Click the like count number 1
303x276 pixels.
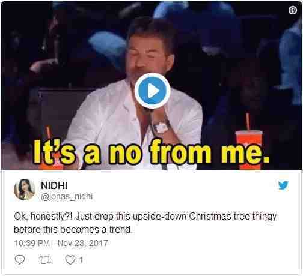coord(81,260)
